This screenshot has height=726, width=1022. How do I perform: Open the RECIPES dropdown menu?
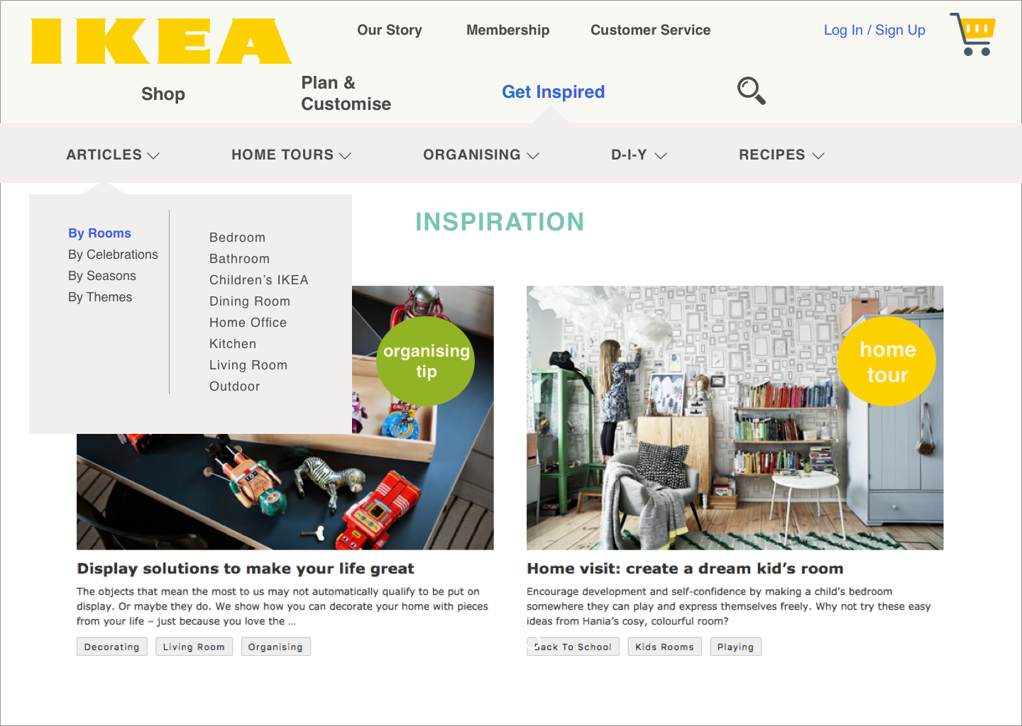click(781, 155)
